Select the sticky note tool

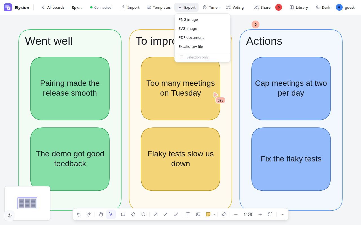pyautogui.click(x=208, y=214)
